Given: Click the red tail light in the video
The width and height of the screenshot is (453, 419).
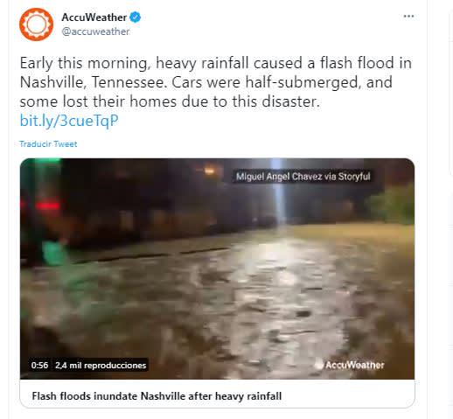Looking at the screenshot, I should coord(47,206).
